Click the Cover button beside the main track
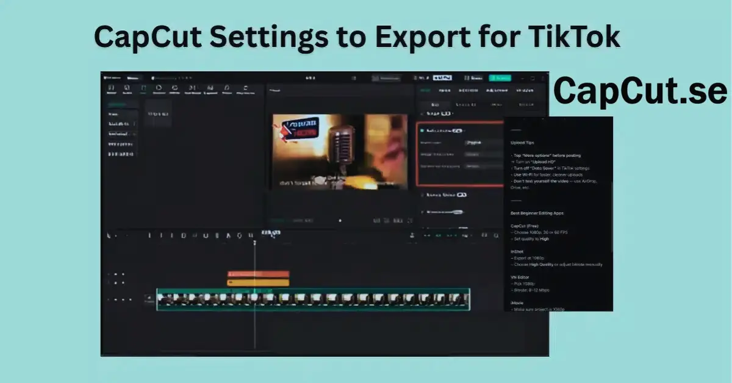 point(149,299)
